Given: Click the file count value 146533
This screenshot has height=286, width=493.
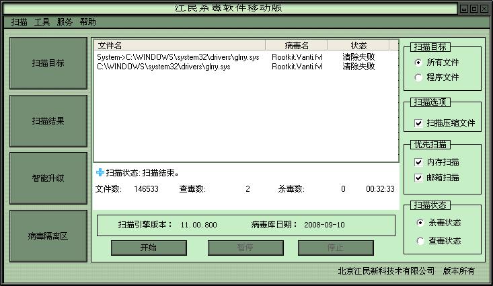Looking at the screenshot, I should [x=146, y=189].
